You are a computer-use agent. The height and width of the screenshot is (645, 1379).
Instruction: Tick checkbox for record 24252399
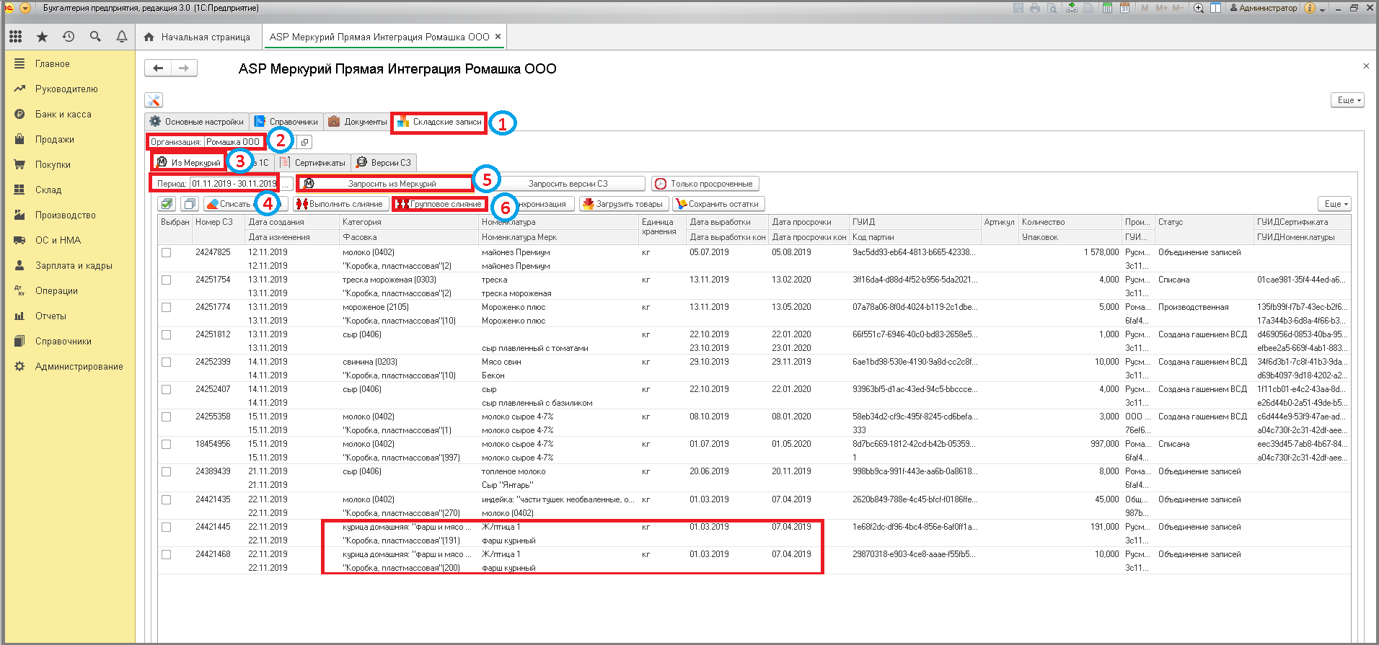tap(167, 362)
